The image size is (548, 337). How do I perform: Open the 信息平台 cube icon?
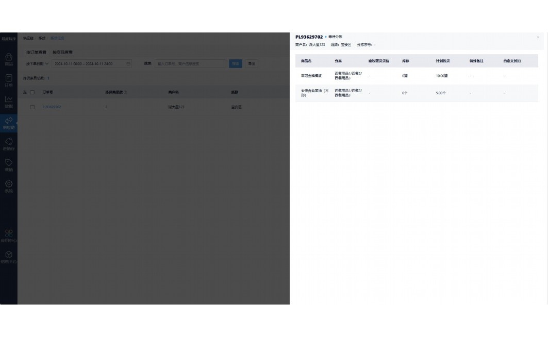(x=9, y=256)
